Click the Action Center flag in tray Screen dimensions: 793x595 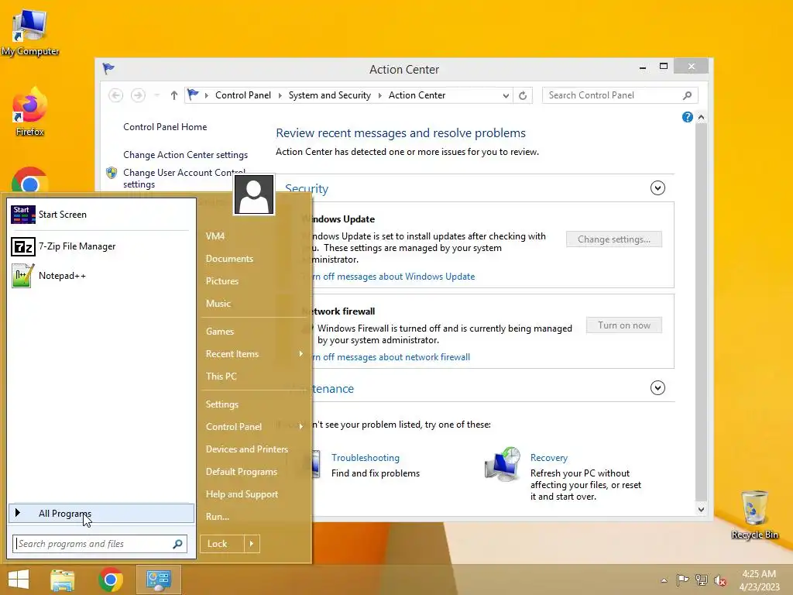click(682, 580)
